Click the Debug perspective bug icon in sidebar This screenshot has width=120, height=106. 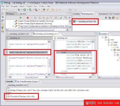[3, 17]
